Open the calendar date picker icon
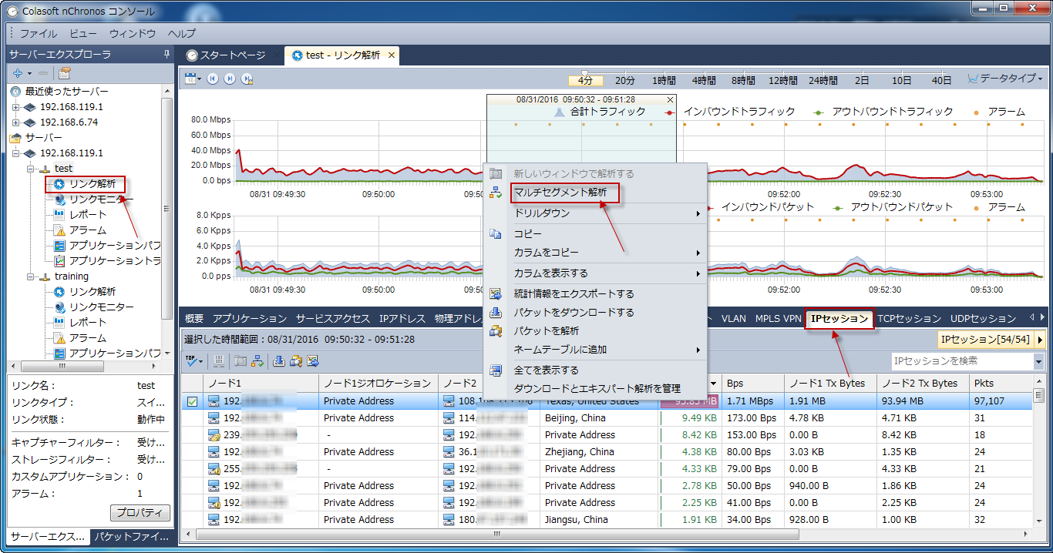The width and height of the screenshot is (1053, 553). (x=189, y=79)
